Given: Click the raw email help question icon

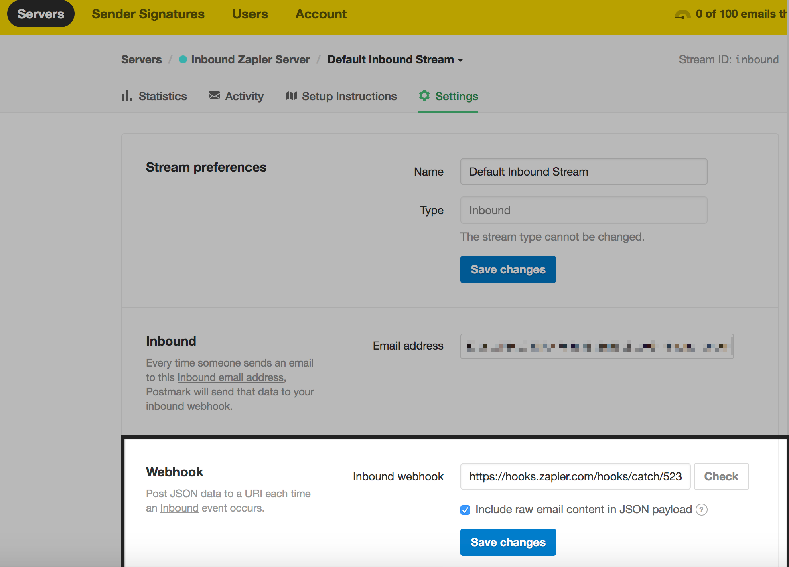Looking at the screenshot, I should [702, 510].
